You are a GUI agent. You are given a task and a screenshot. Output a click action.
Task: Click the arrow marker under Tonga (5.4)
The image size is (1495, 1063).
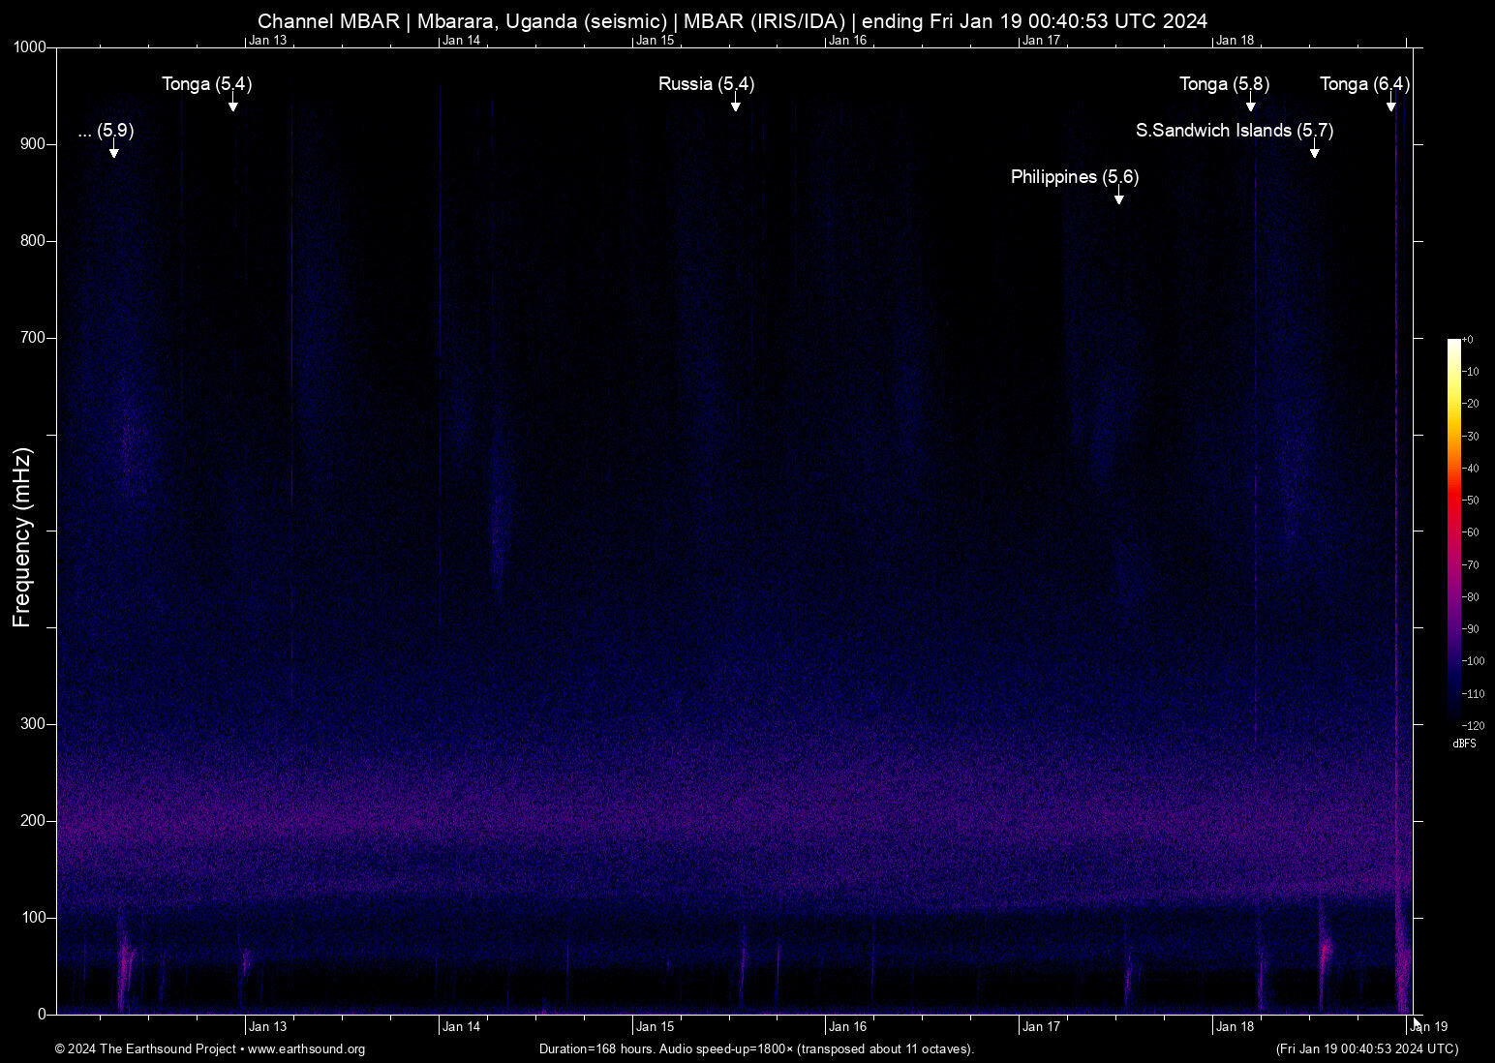pyautogui.click(x=233, y=105)
